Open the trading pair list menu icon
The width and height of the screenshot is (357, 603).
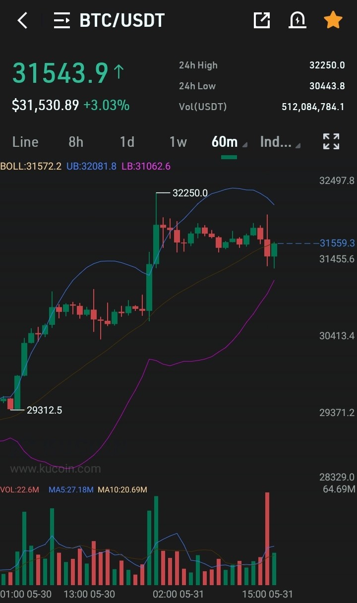point(62,20)
